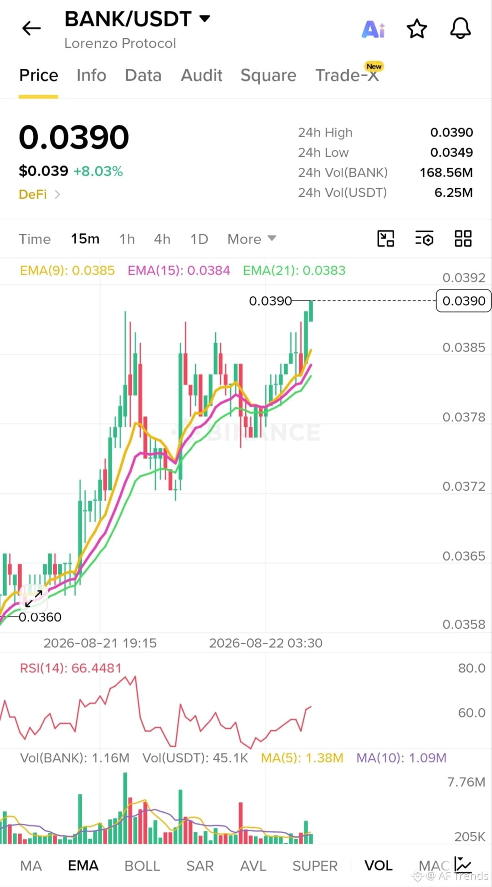Open the chart drawing tools icon

coord(386,238)
